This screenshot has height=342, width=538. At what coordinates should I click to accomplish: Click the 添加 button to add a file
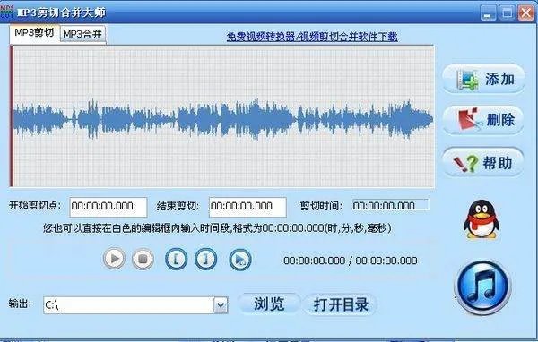pos(484,79)
